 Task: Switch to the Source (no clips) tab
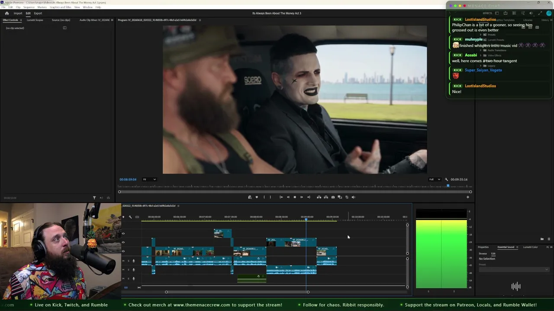[61, 20]
